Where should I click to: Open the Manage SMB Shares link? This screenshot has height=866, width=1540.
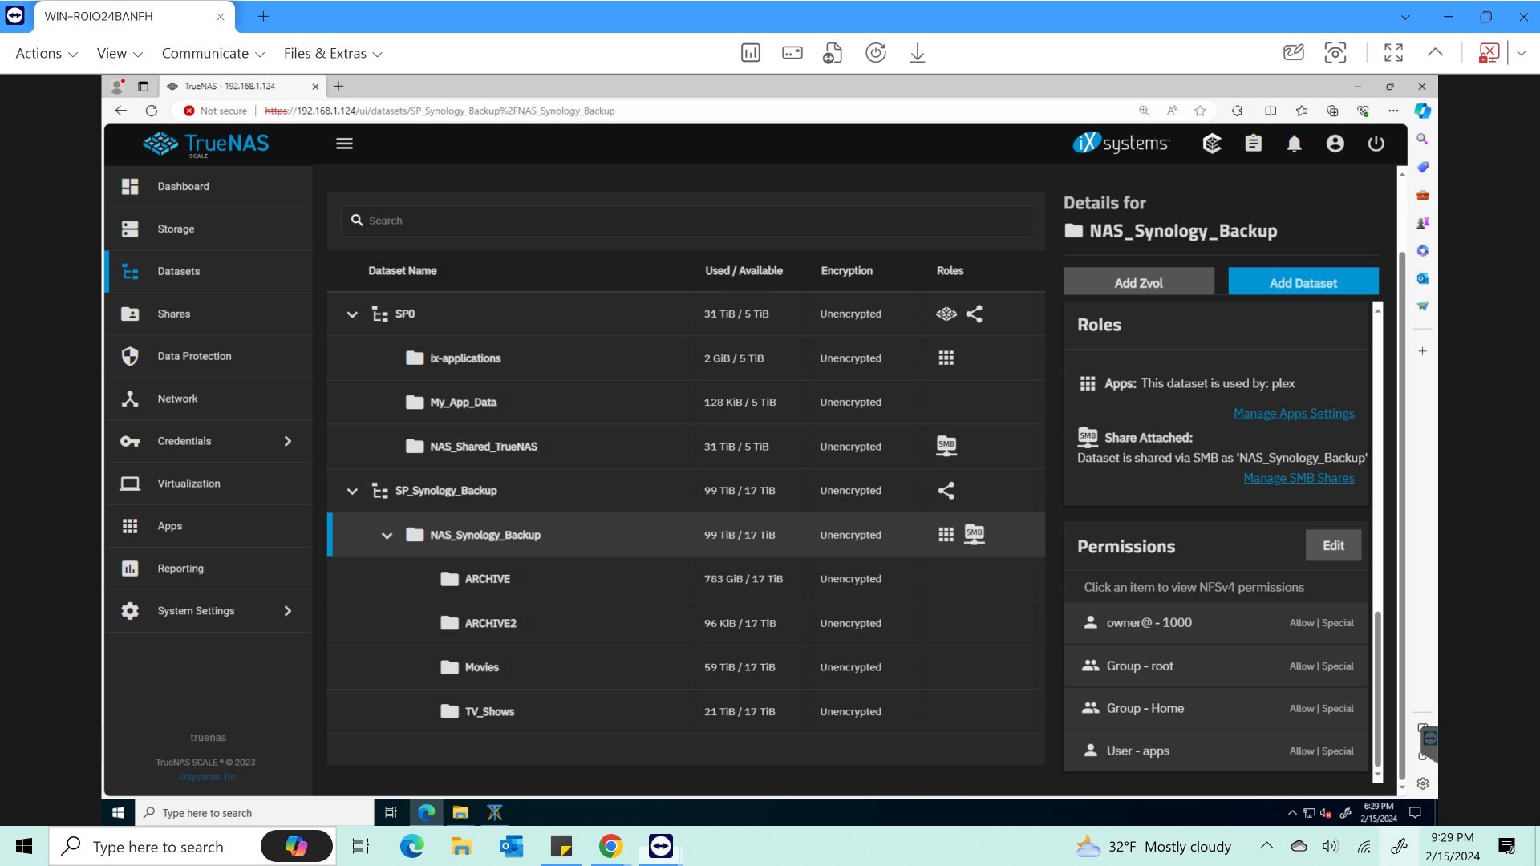[x=1298, y=478]
